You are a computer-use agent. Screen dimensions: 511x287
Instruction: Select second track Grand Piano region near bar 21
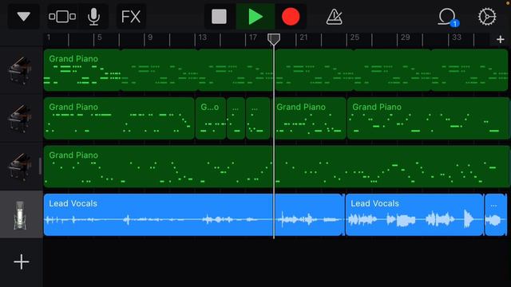310,118
